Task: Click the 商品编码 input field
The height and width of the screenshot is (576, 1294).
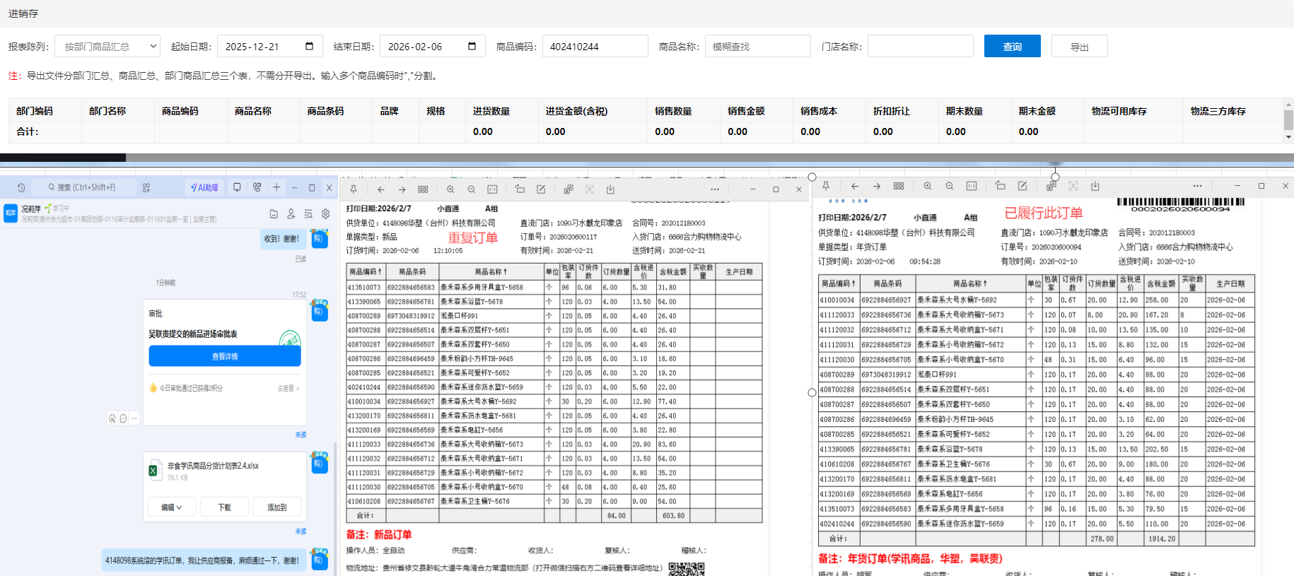Action: 595,47
